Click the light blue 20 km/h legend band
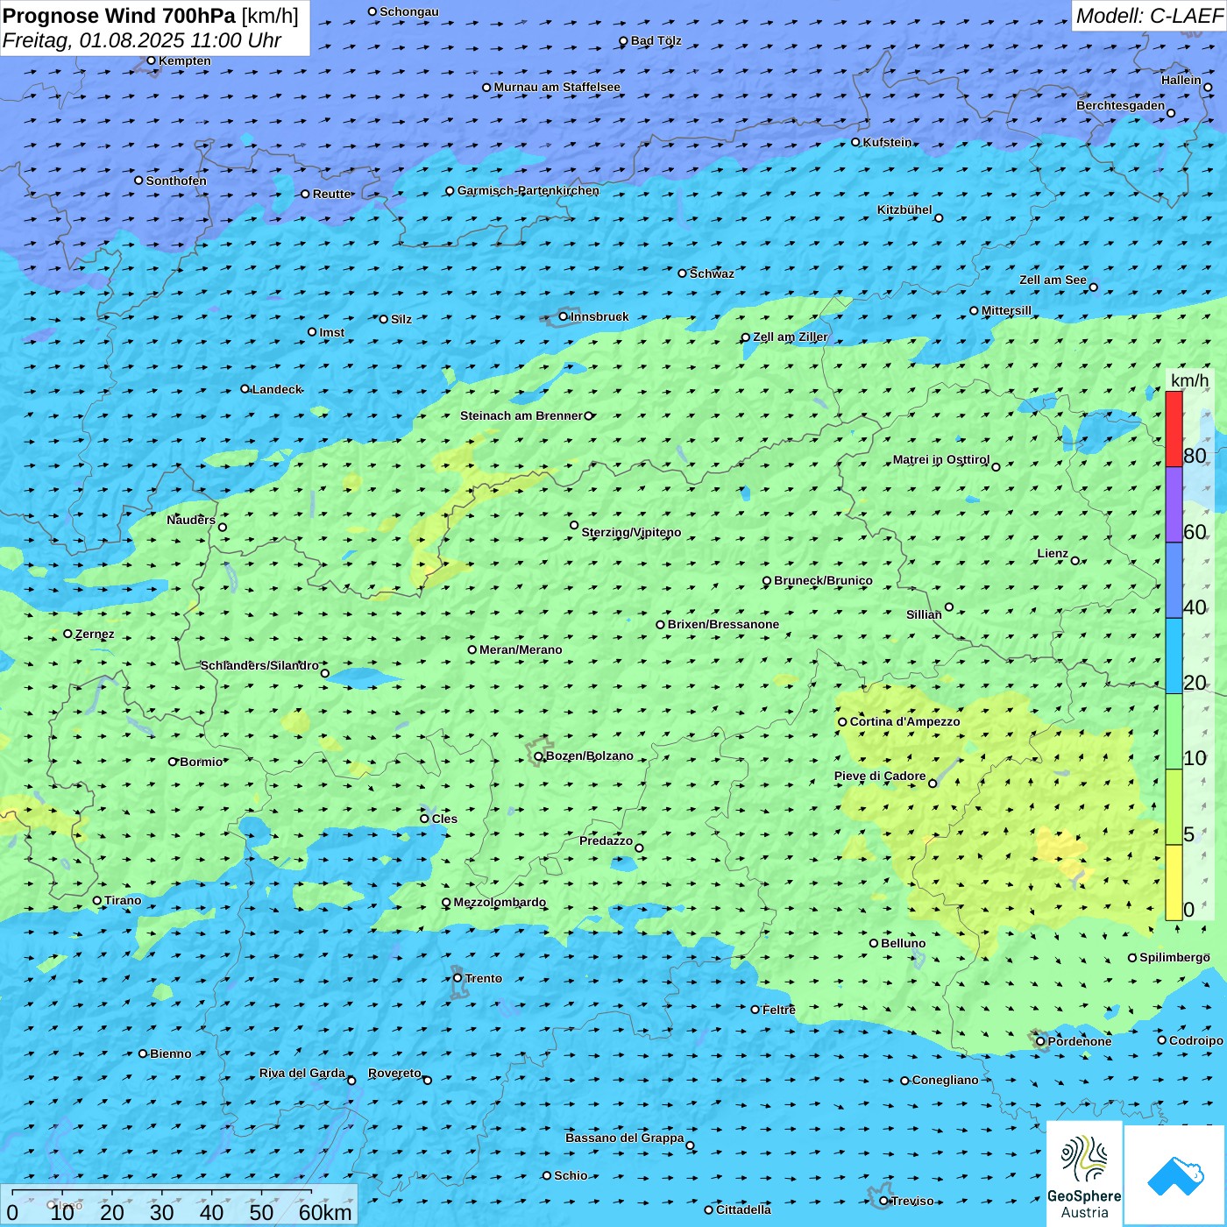Viewport: 1227px width, 1227px height. pyautogui.click(x=1174, y=656)
